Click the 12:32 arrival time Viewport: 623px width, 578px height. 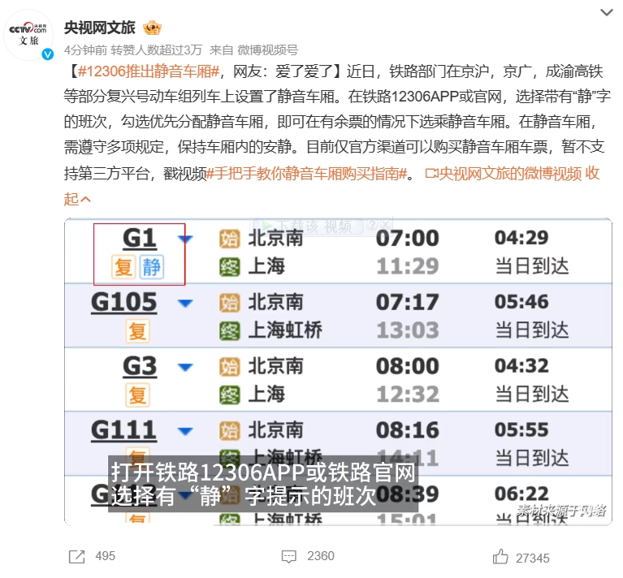pyautogui.click(x=408, y=395)
